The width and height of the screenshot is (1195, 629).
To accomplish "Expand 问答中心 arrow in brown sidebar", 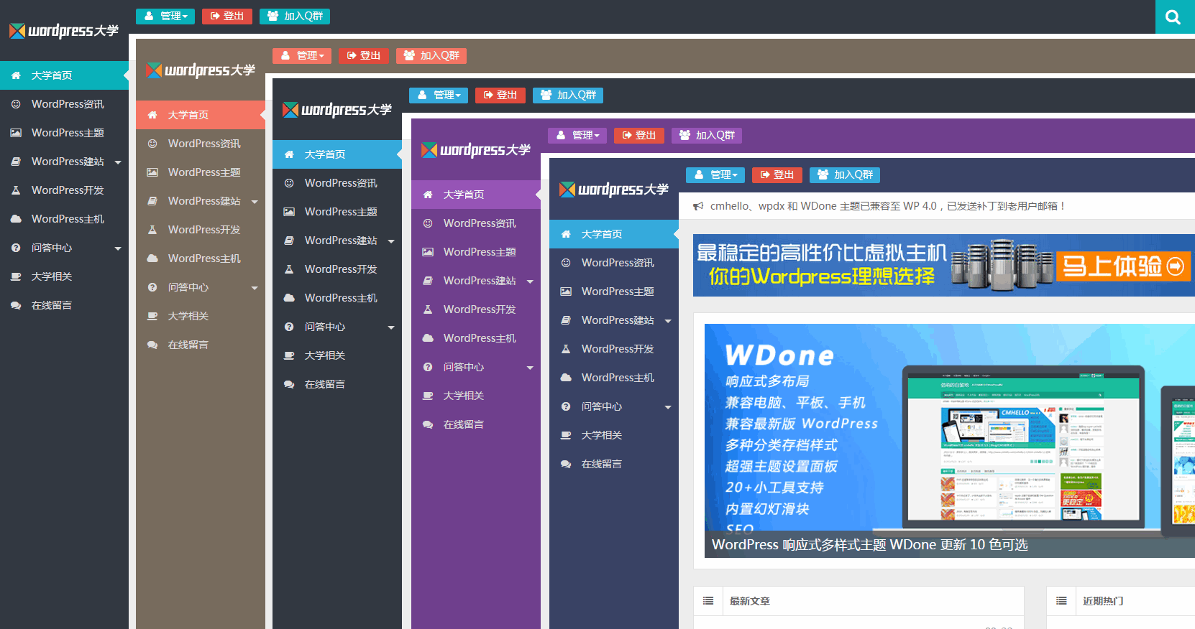I will tap(255, 288).
